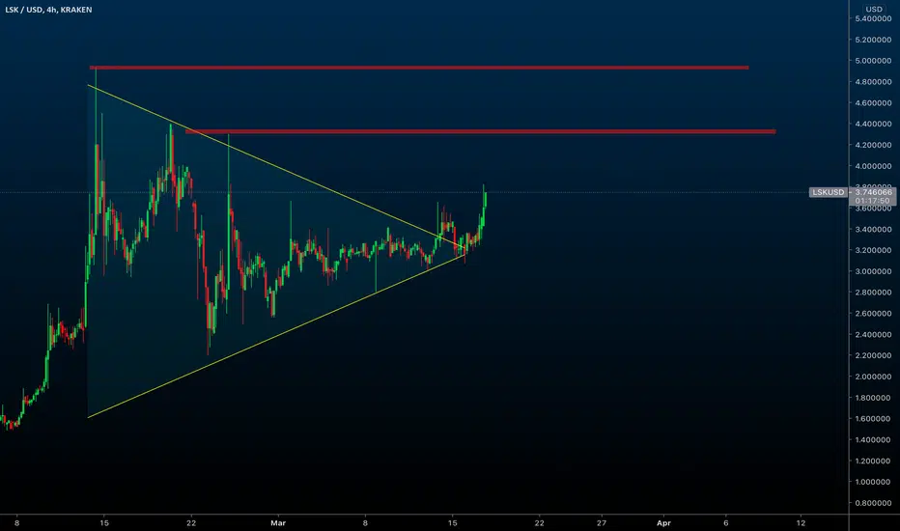
Task: Select the lower red resistance line near 4.3
Action: [x=481, y=131]
